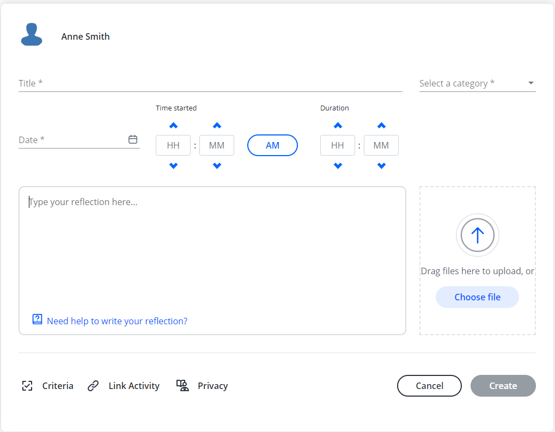Screen dimensions: 555x432
Task: Click the Link Activity chain icon
Action: pos(93,386)
